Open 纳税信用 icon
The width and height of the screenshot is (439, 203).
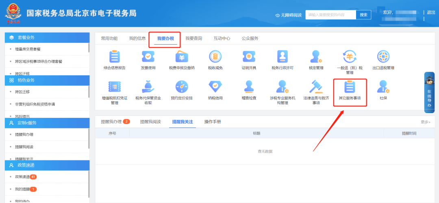215,87
